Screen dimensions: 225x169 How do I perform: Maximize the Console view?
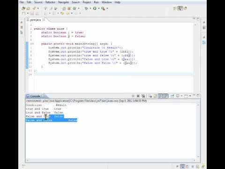(x=198, y=95)
